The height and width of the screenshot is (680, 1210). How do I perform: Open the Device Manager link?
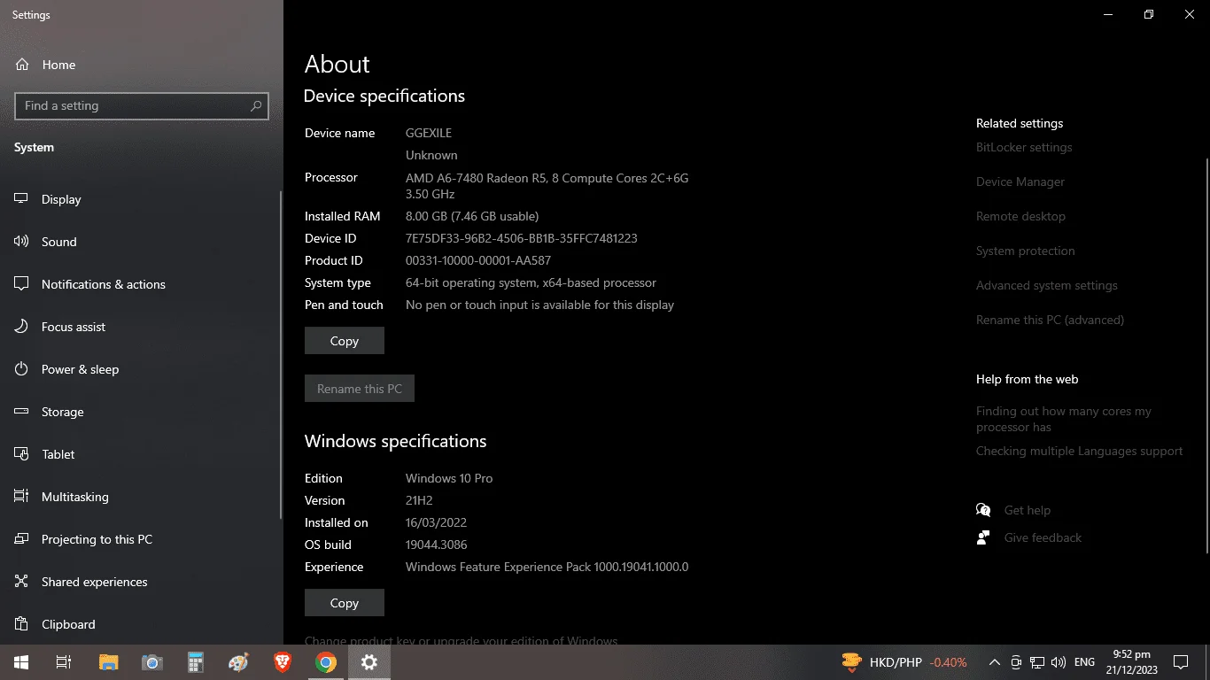tap(1020, 182)
